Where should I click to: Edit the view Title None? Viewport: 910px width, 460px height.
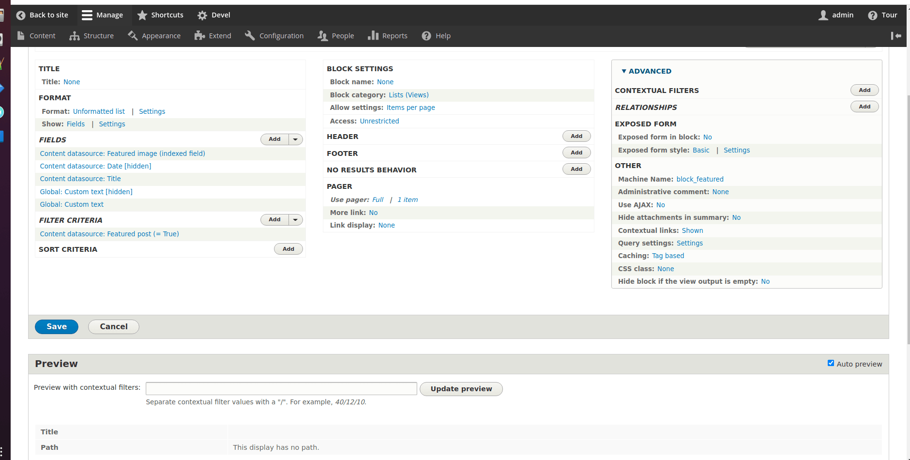[x=72, y=82]
